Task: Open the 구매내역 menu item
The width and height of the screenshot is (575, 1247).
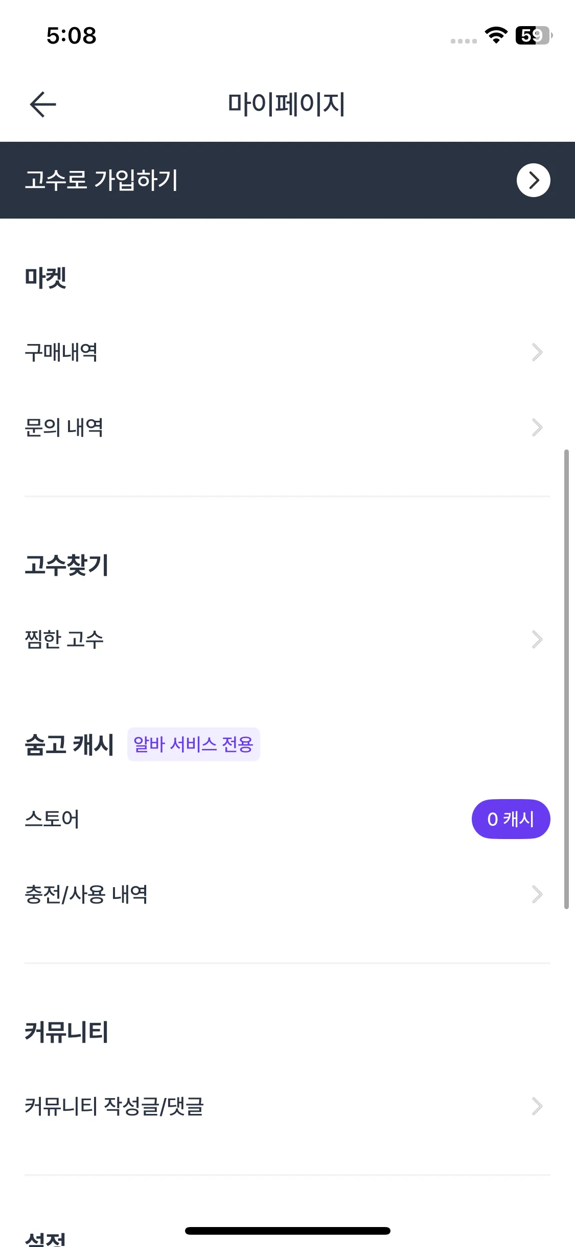Action: coord(61,352)
